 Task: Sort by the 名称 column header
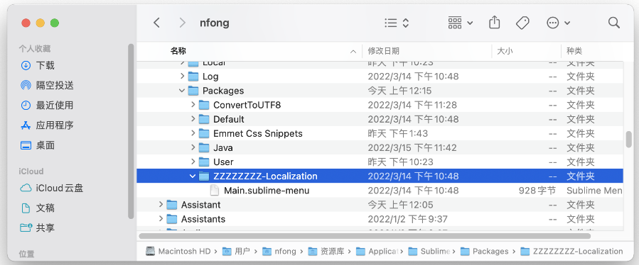click(x=178, y=51)
